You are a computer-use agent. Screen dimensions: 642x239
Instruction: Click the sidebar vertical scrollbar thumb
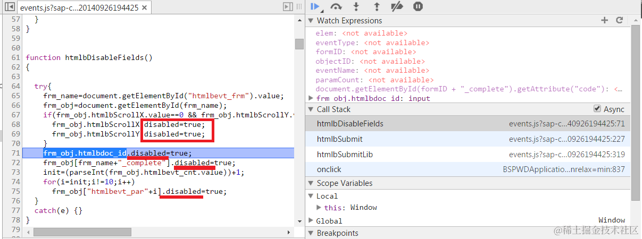tap(635, 113)
